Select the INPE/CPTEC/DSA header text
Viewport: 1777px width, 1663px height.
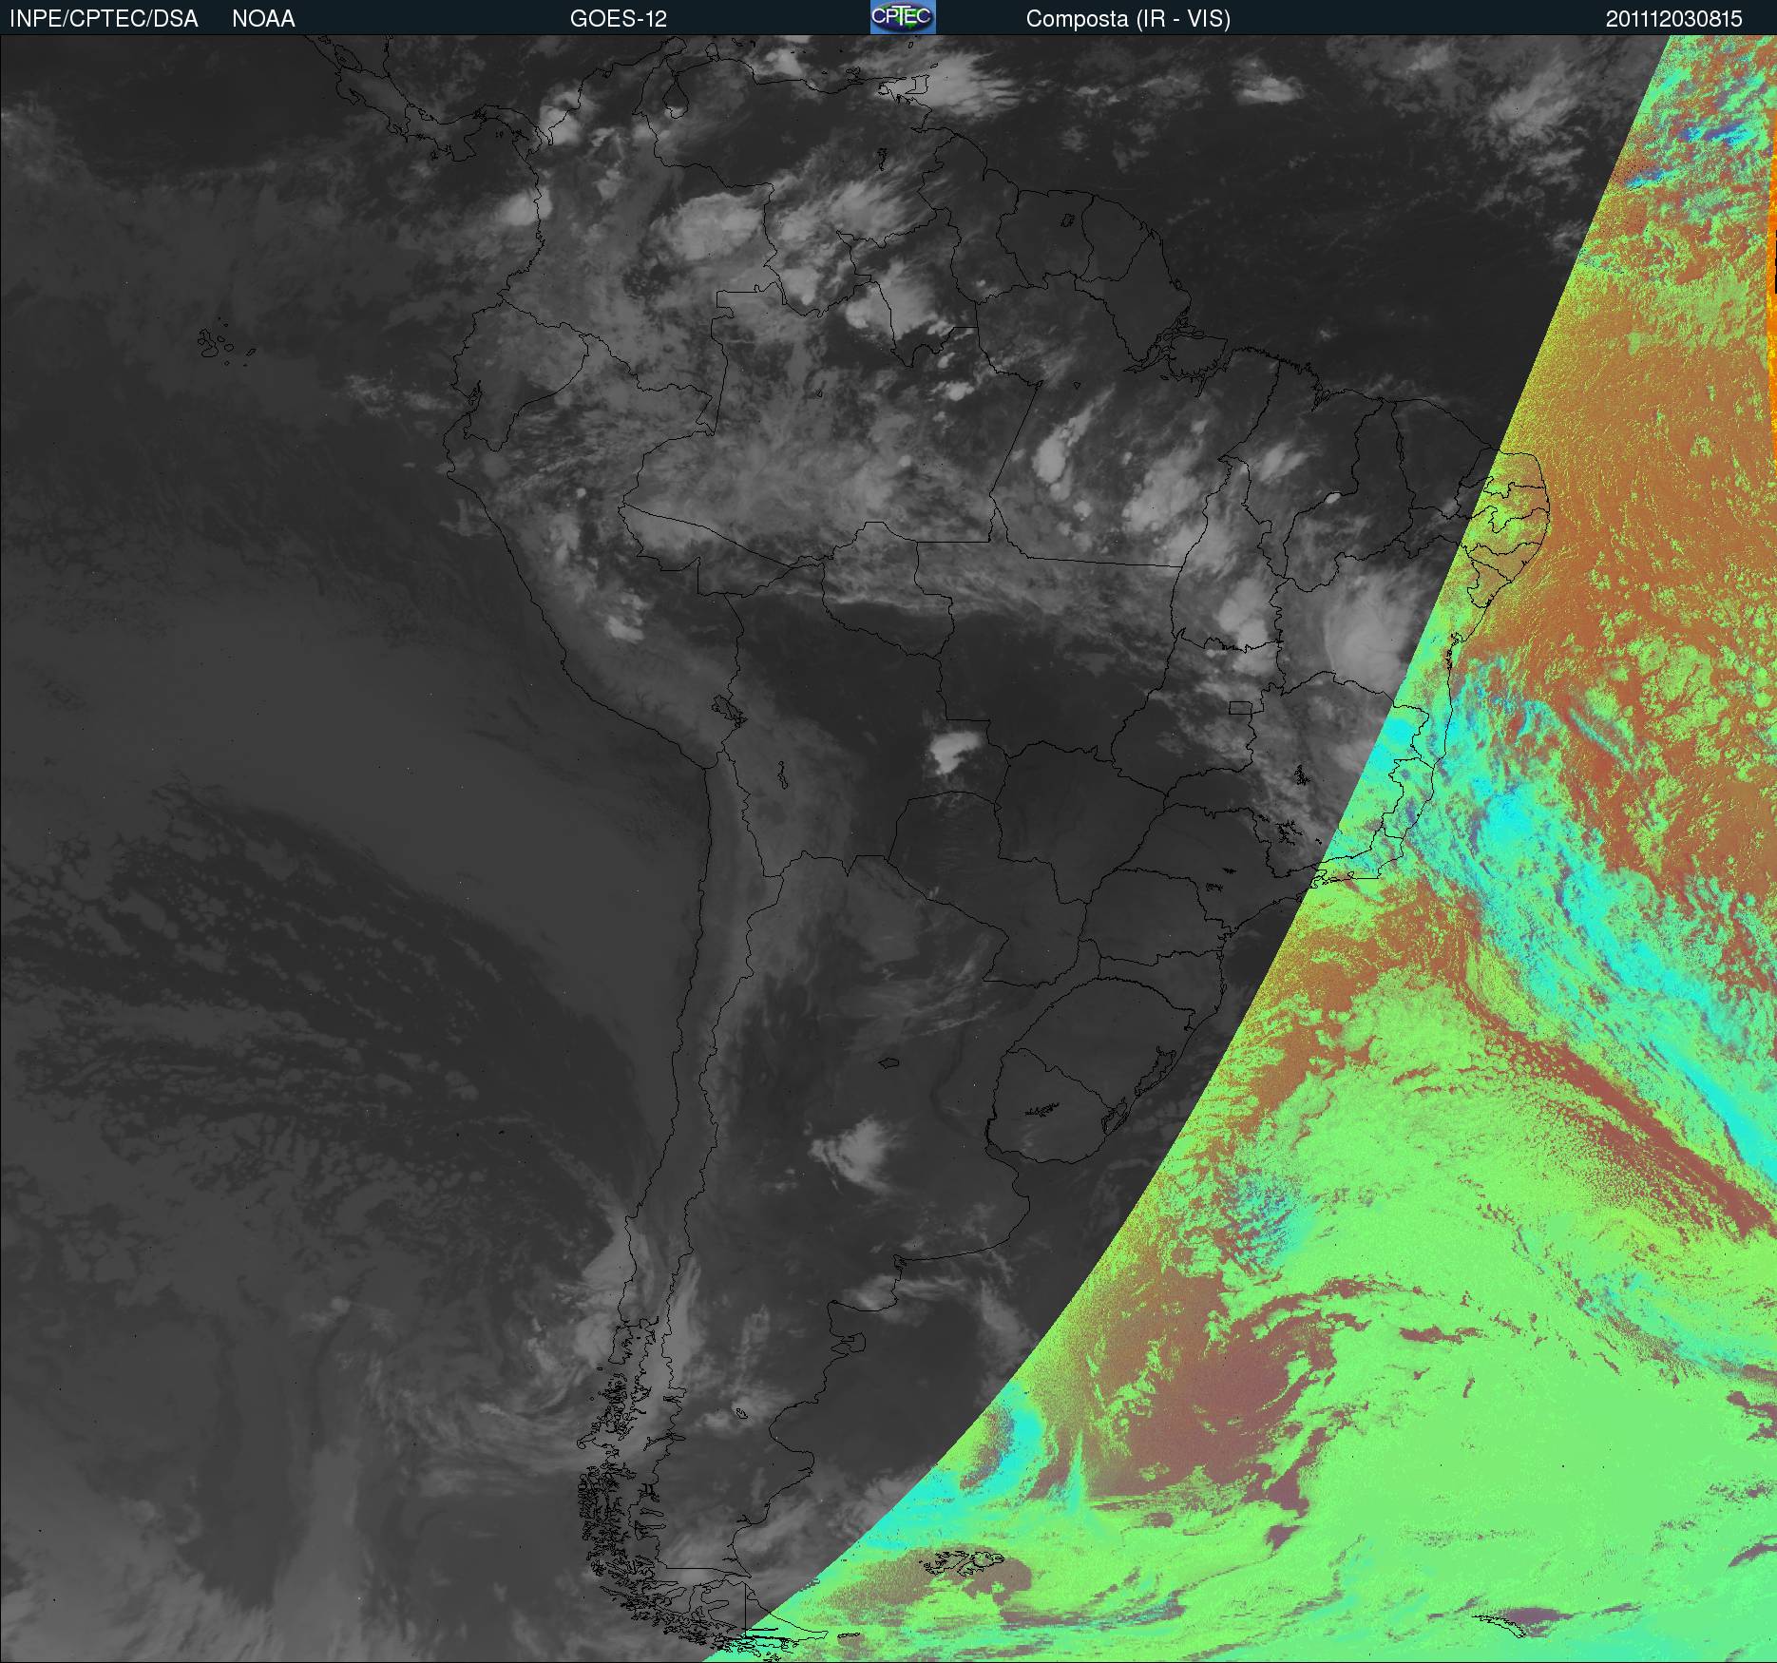coord(104,19)
